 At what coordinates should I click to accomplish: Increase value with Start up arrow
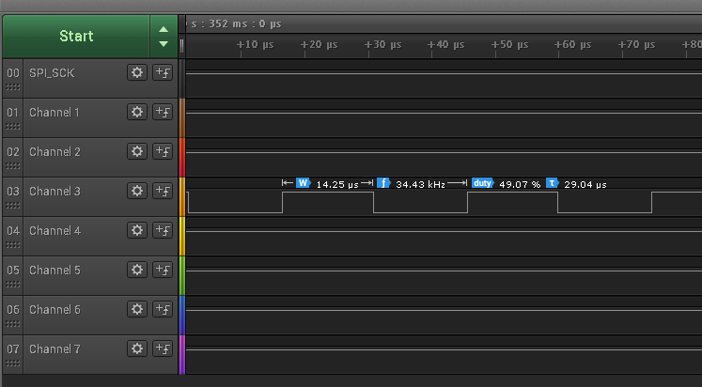click(164, 29)
